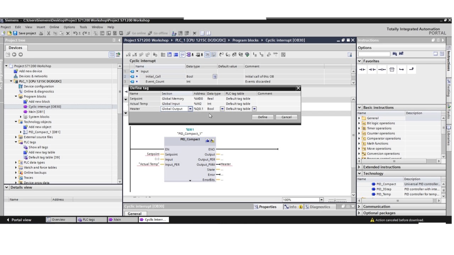Image resolution: width=454 pixels, height=255 pixels.
Task: Click the zoom slider at editor bottom
Action: point(337,200)
